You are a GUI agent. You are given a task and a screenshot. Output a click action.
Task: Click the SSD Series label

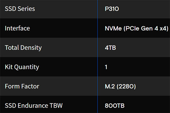tap(20, 9)
